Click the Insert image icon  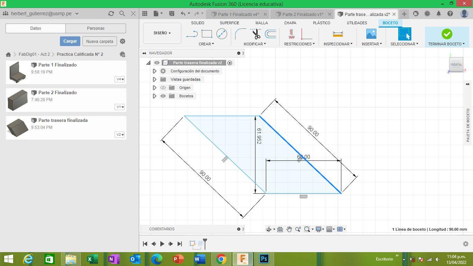pyautogui.click(x=371, y=34)
